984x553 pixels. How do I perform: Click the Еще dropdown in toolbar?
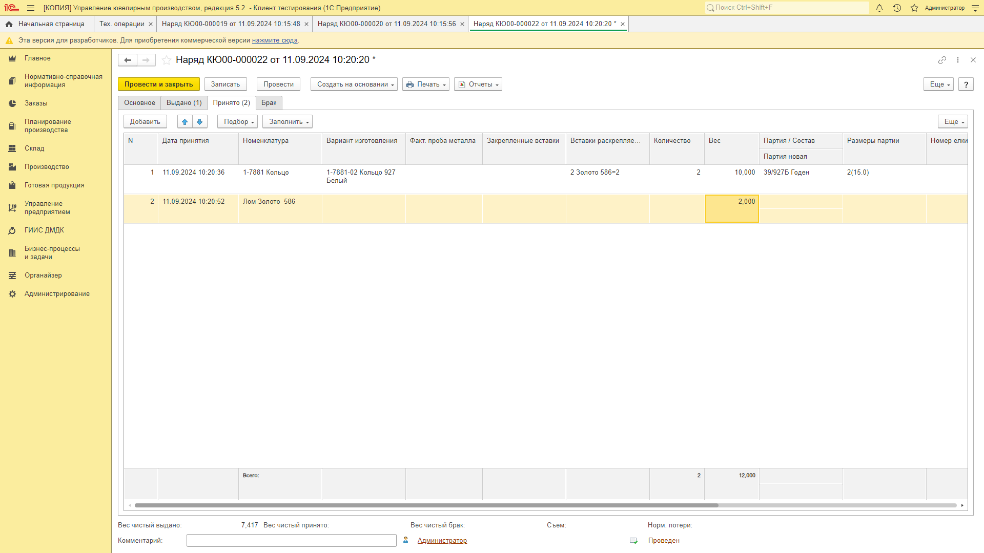(939, 84)
